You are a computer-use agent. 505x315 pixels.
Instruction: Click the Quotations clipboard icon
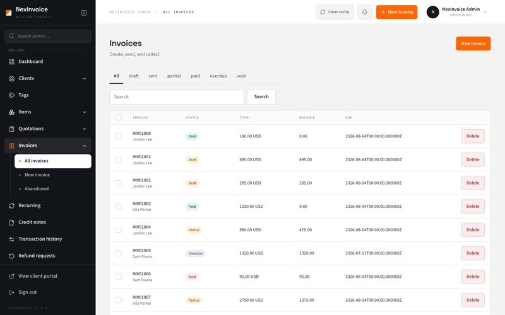[x=11, y=129]
